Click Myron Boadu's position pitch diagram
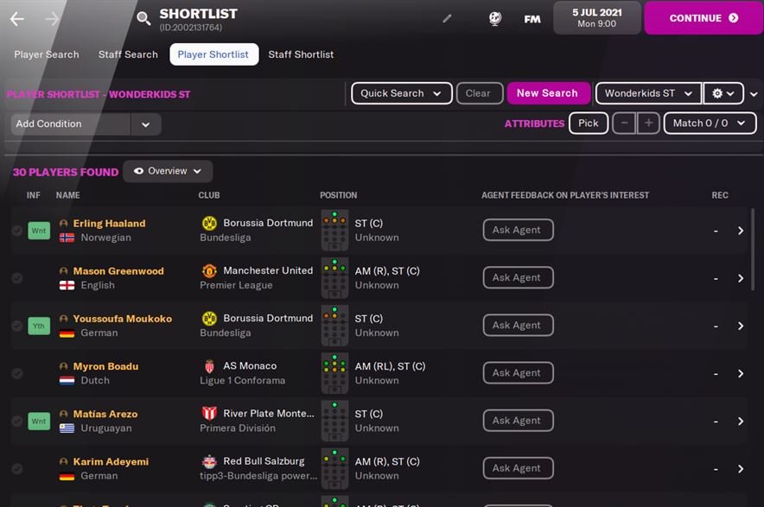This screenshot has width=764, height=507. [x=334, y=373]
